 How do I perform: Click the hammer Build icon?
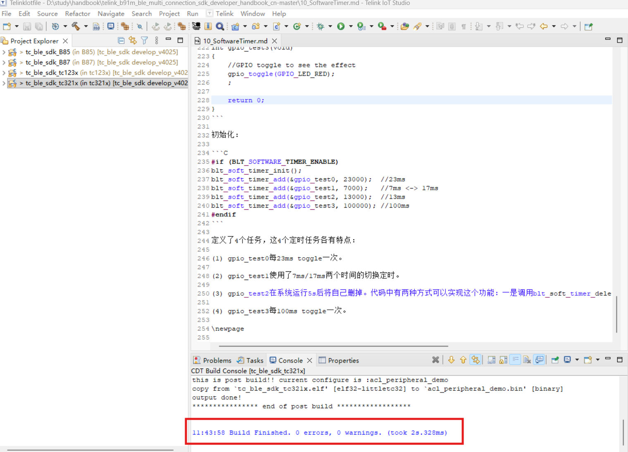tap(76, 26)
